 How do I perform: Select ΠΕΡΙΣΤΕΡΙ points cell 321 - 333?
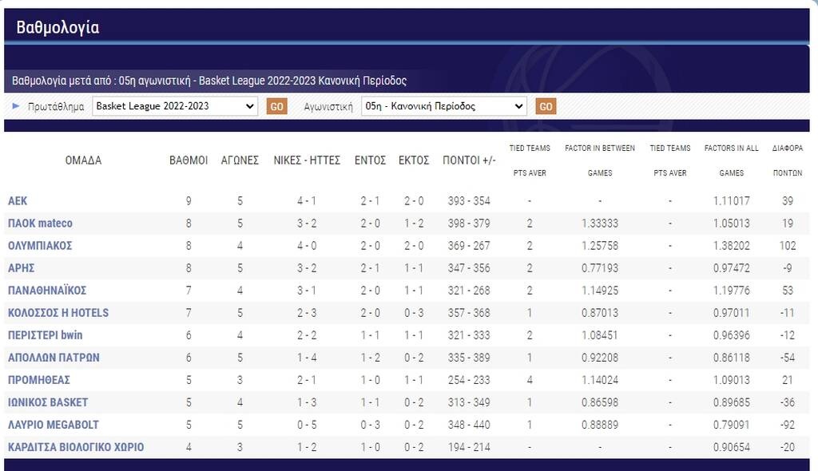click(x=469, y=335)
